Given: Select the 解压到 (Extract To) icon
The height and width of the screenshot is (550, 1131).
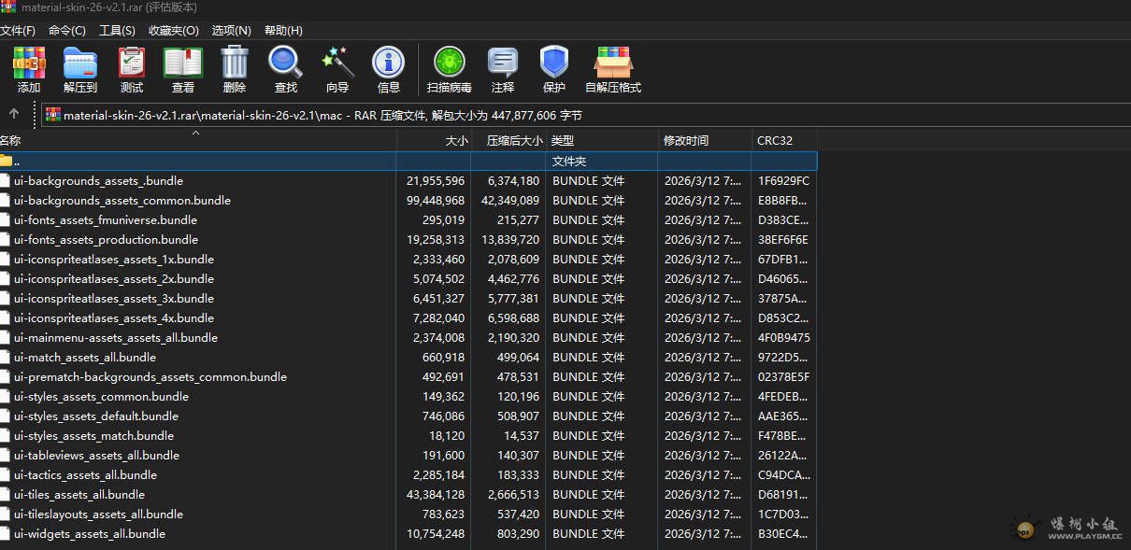Looking at the screenshot, I should coord(79,68).
